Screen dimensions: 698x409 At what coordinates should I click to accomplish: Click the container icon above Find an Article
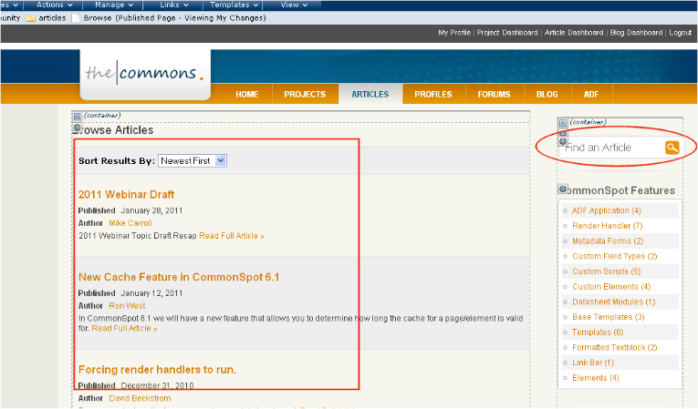click(x=562, y=122)
